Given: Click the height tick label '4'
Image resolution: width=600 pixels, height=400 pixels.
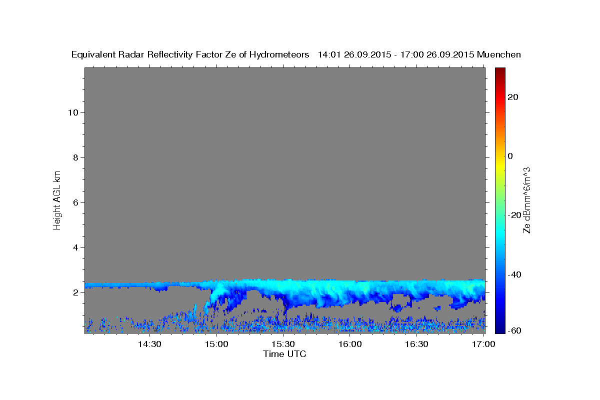Looking at the screenshot, I should (x=74, y=247).
